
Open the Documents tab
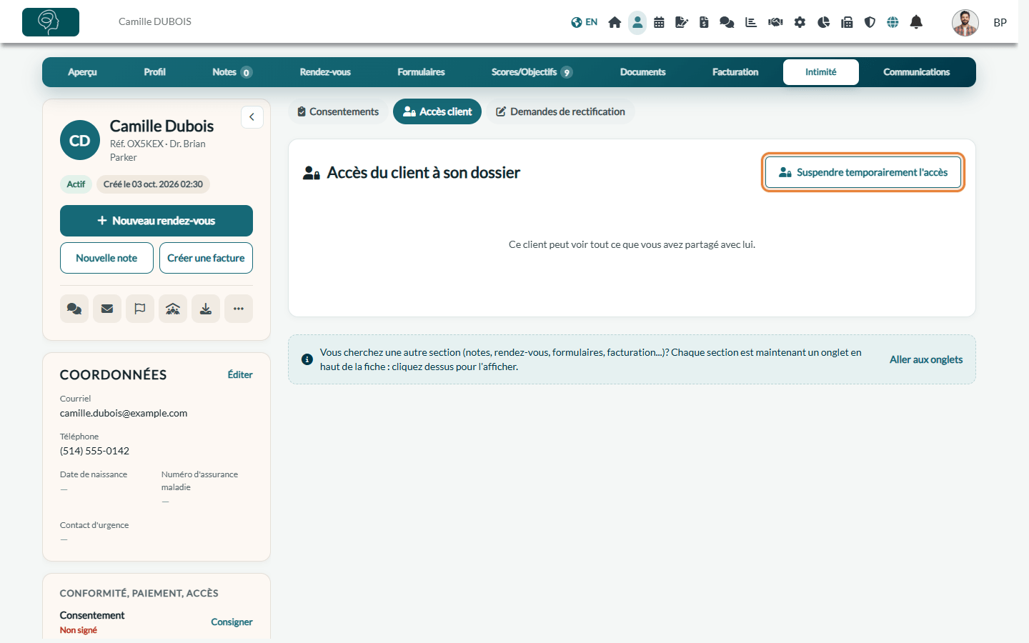[x=642, y=72]
